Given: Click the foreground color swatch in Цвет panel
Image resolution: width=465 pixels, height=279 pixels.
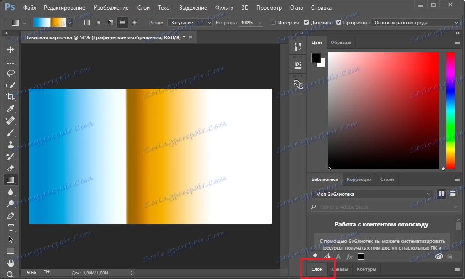Looking at the screenshot, I should 316,58.
